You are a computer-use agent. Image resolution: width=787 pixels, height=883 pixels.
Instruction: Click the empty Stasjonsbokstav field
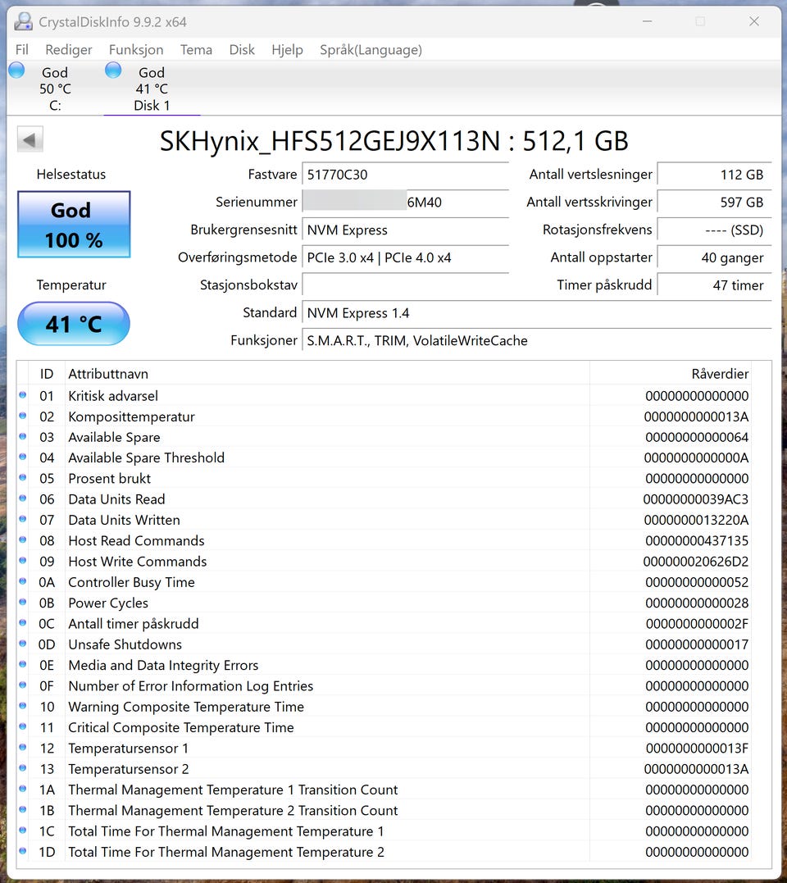(x=405, y=285)
